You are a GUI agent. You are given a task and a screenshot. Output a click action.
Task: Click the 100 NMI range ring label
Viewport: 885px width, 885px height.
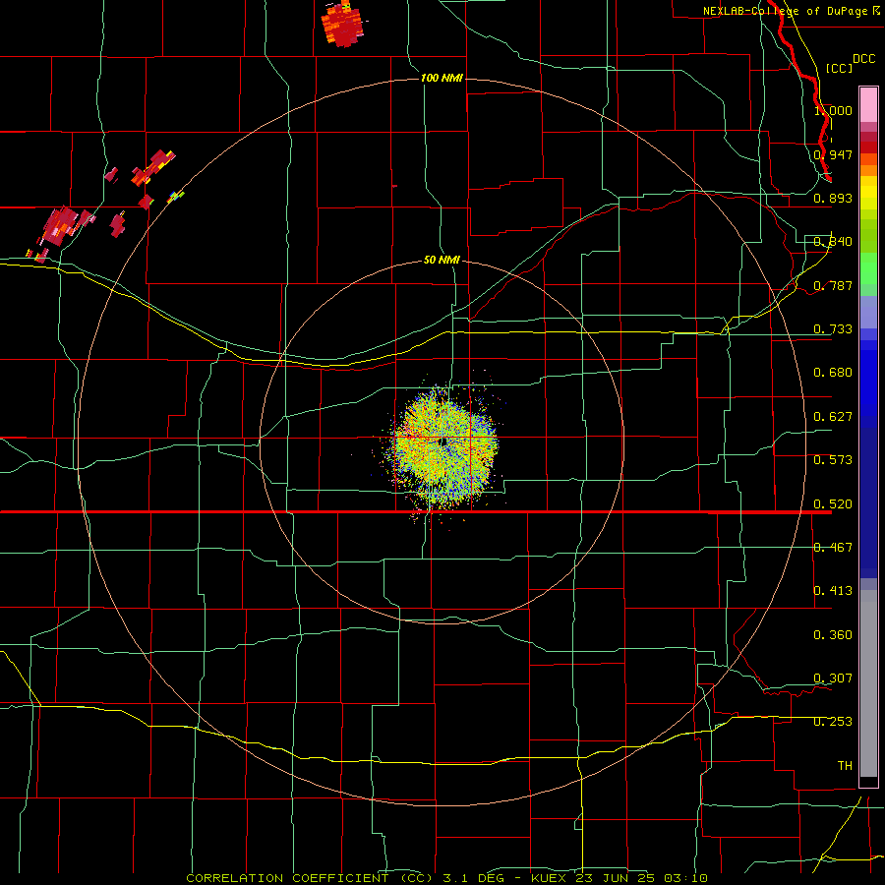(x=442, y=78)
